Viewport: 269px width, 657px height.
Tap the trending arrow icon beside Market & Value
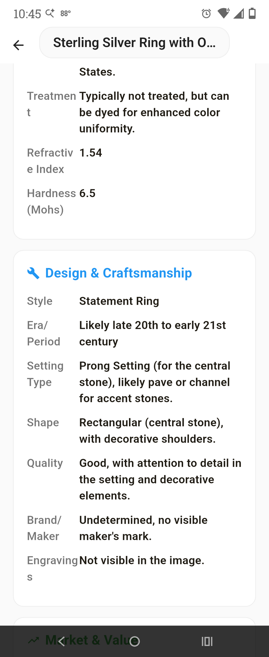(34, 640)
